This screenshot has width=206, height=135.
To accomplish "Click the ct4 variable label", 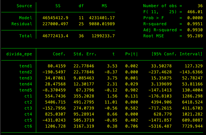I will (28, 114).
